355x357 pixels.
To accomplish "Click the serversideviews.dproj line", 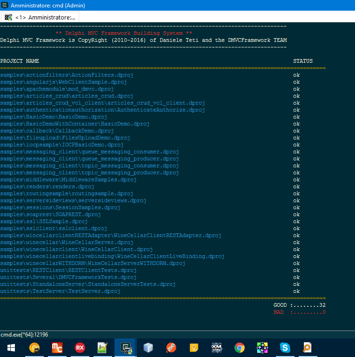I will [73, 201].
